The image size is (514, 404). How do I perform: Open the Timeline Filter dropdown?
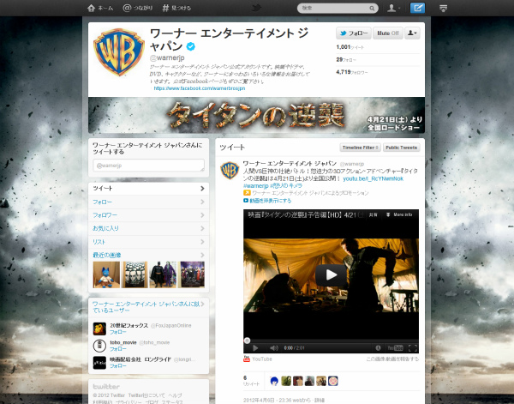(361, 148)
